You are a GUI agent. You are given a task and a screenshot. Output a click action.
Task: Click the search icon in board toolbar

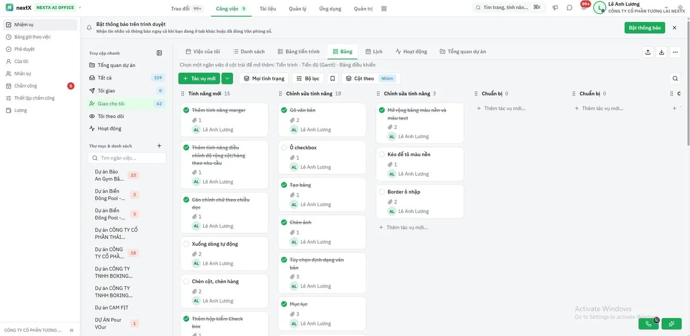pos(675,78)
